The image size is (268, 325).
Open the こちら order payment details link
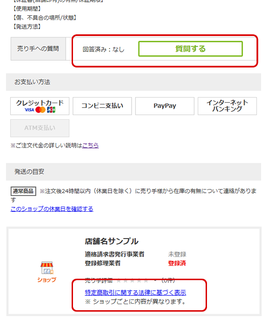point(91,146)
